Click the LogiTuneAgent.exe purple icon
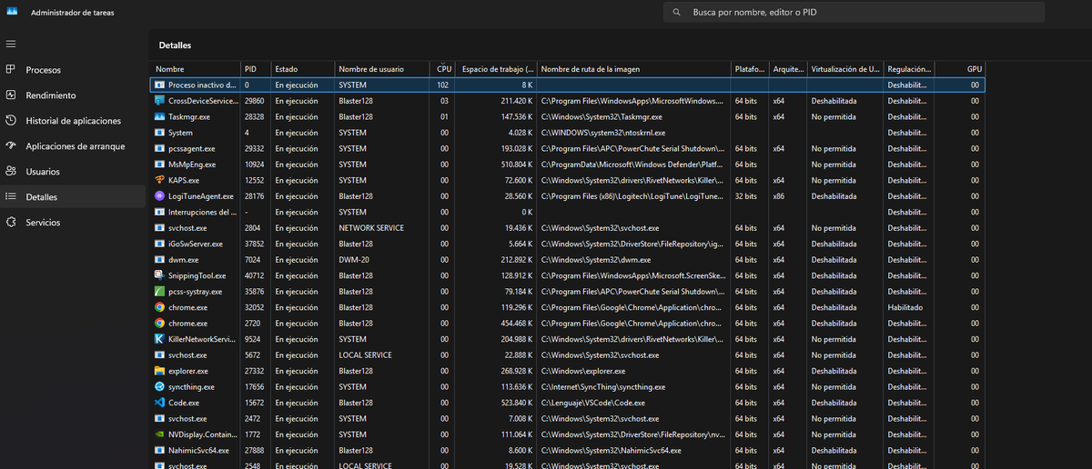1092x469 pixels. [x=159, y=196]
